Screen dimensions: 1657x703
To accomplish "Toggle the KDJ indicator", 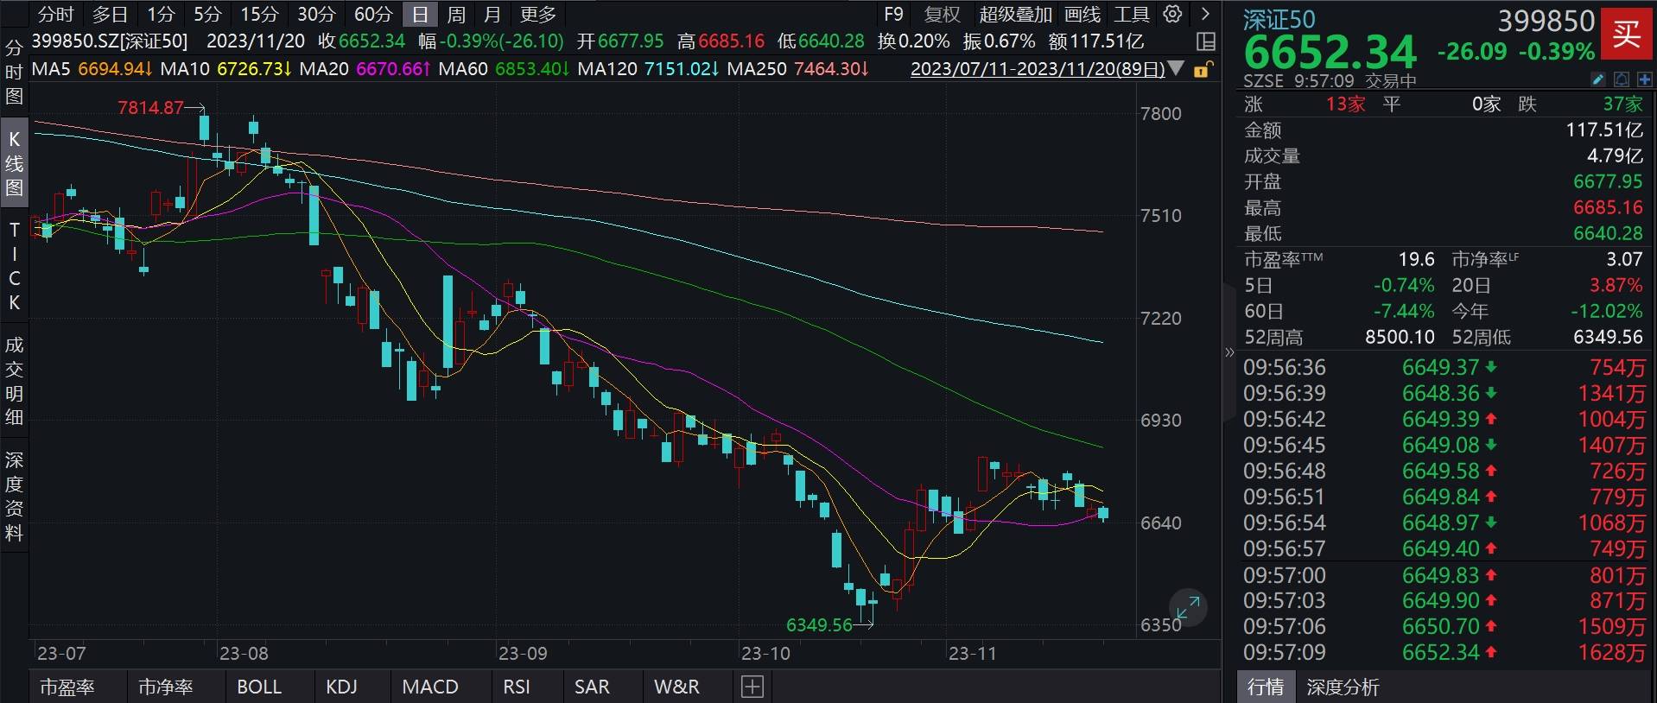I will click(341, 687).
